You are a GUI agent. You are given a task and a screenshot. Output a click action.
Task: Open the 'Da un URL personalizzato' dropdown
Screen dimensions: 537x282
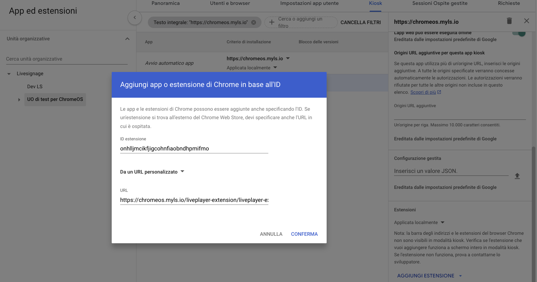coord(182,171)
